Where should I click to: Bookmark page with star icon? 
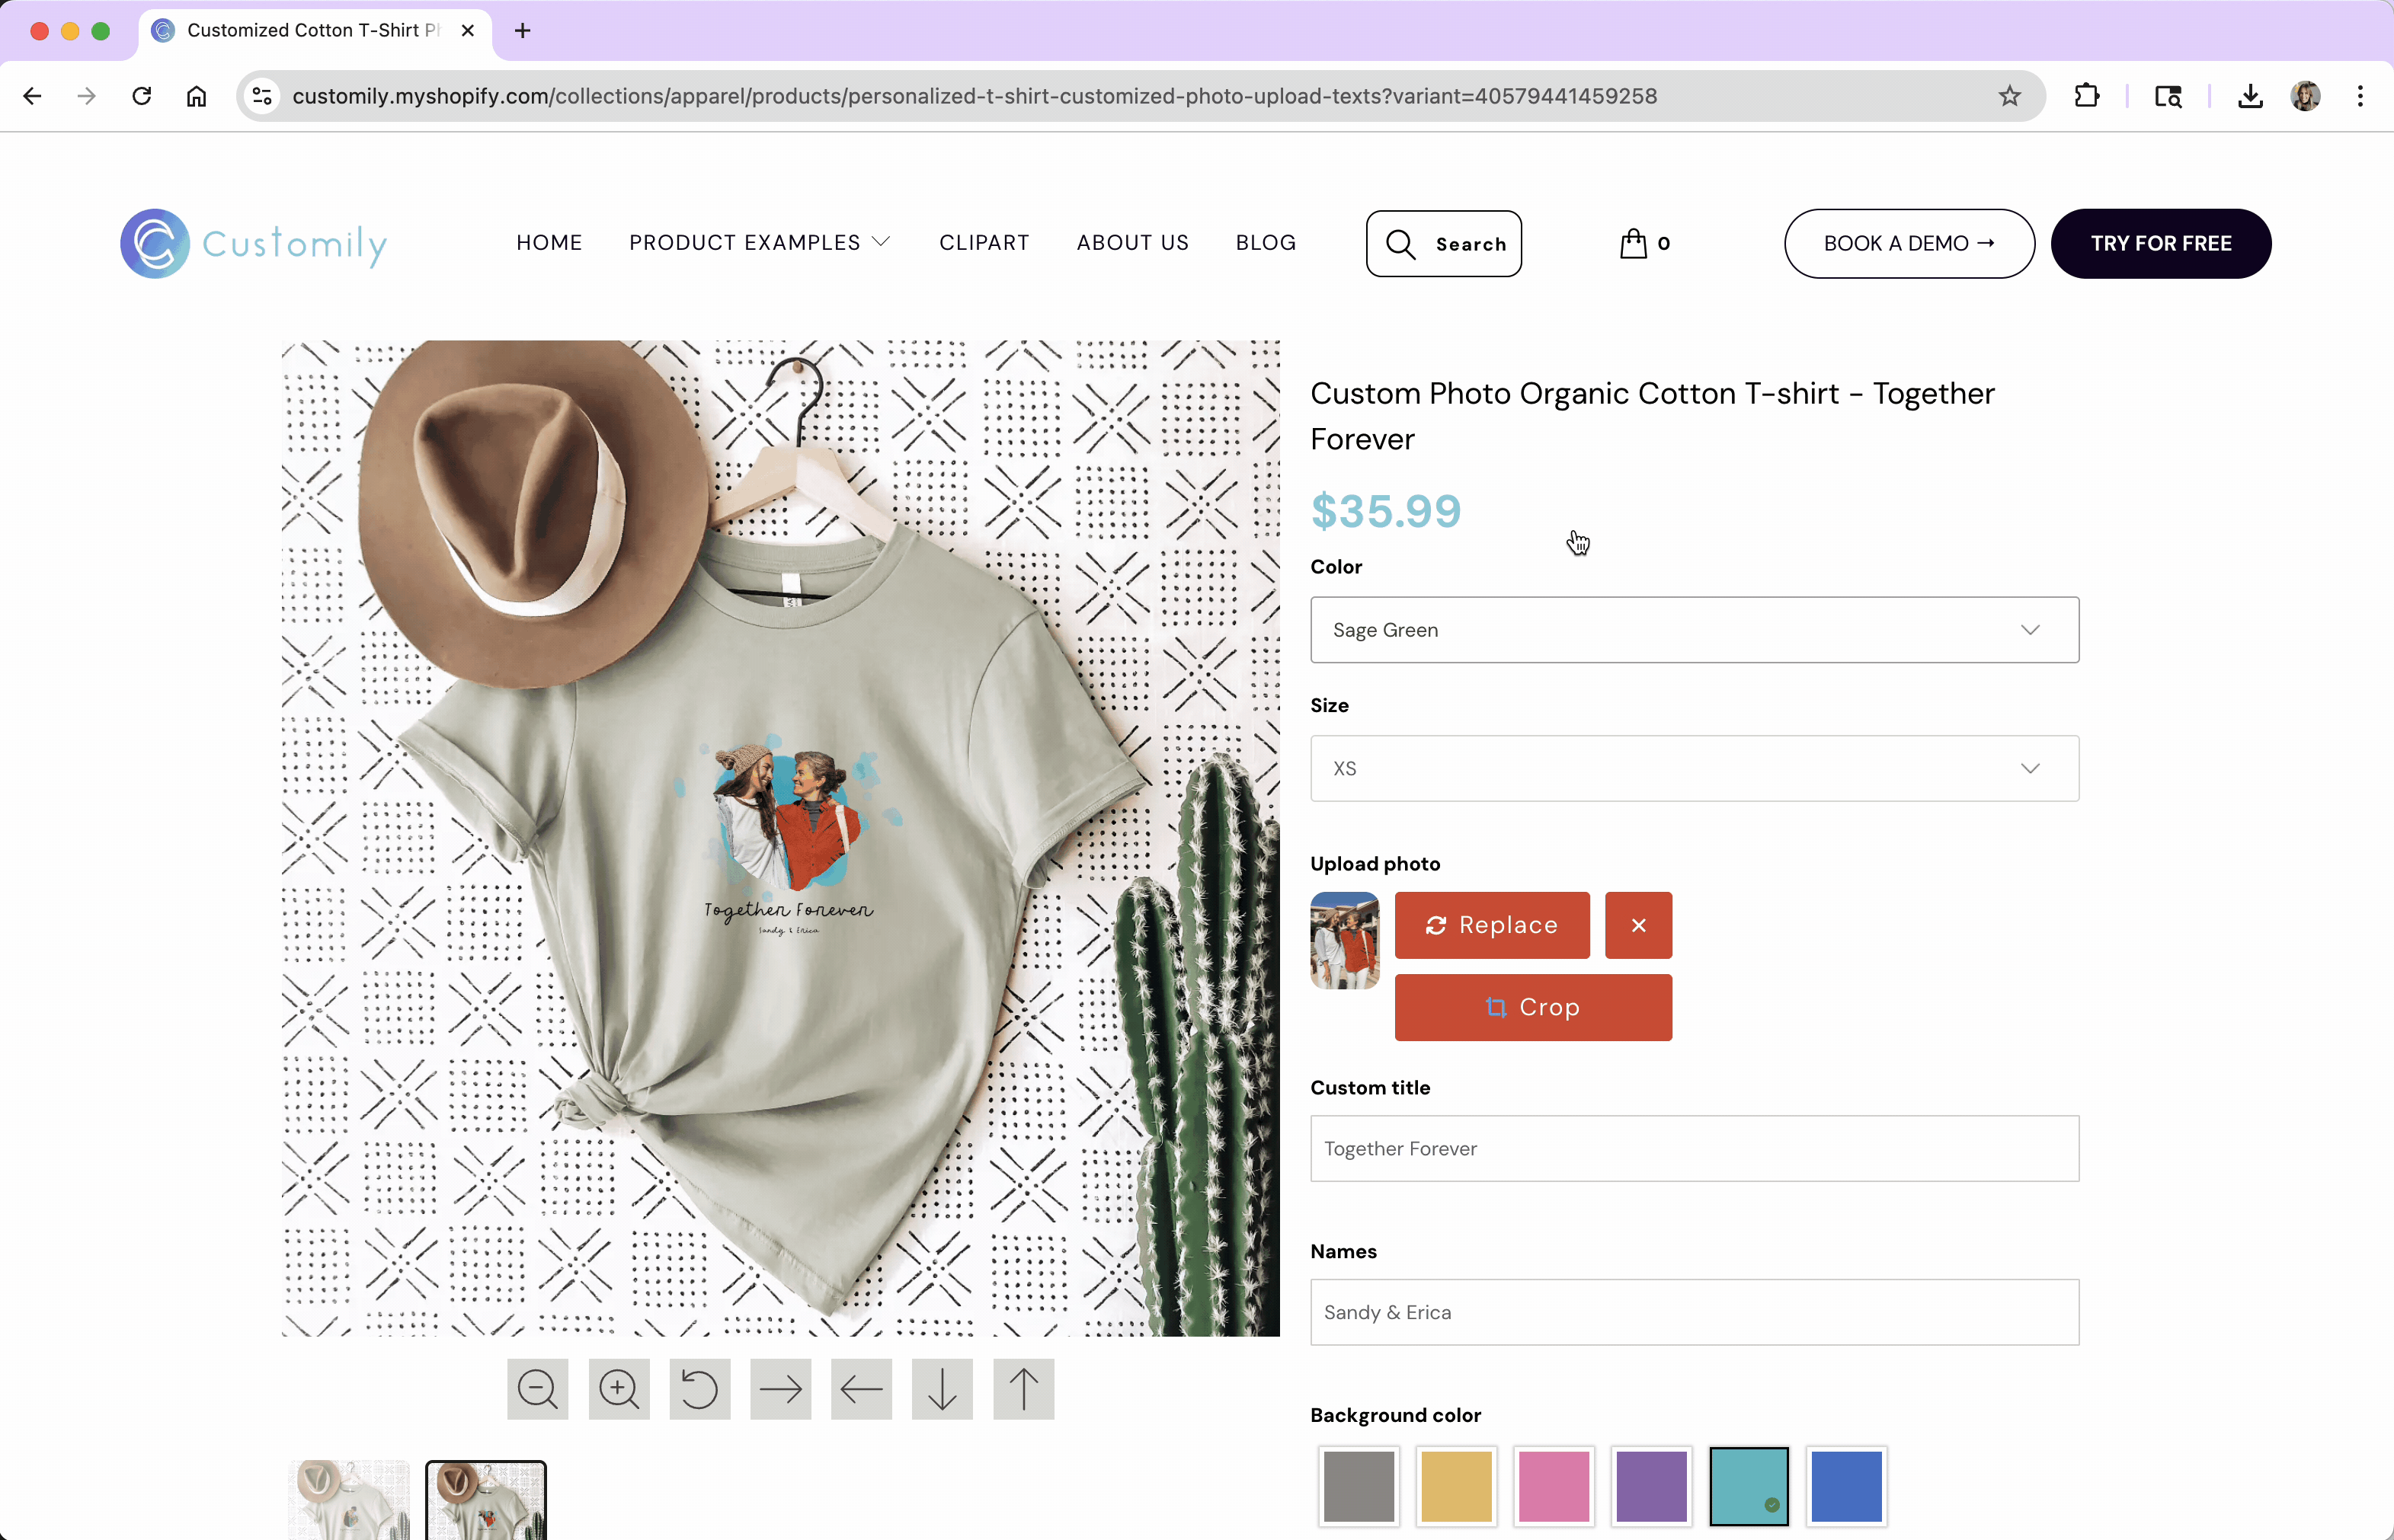click(x=2008, y=96)
